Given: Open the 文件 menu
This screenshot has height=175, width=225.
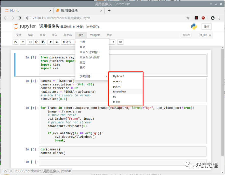Looking at the screenshot, I should pos(19,35).
